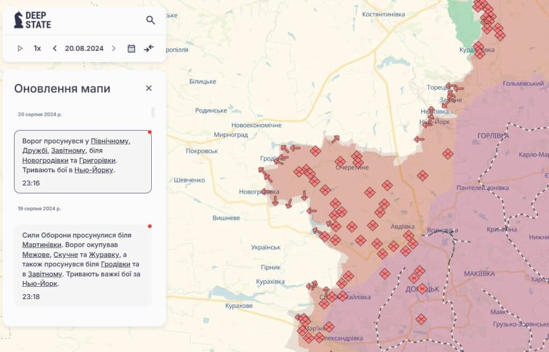Open the Новогродівки link

[45, 160]
